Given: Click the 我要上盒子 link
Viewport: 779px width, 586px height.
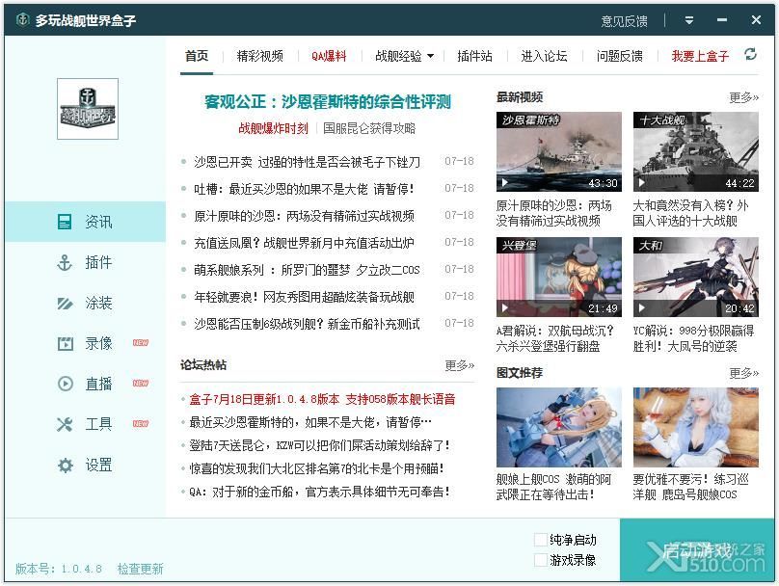Looking at the screenshot, I should pyautogui.click(x=700, y=56).
